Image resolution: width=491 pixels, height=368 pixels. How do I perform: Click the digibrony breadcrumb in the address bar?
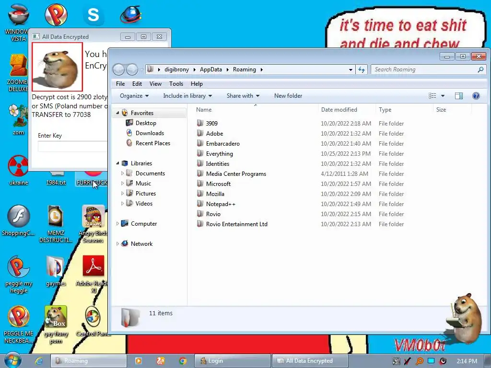point(176,69)
